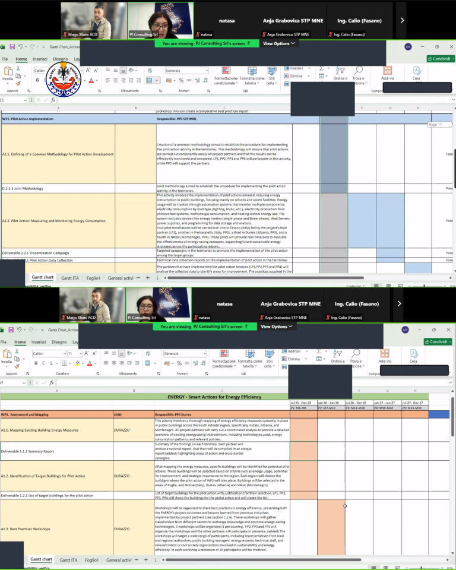The height and width of the screenshot is (570, 456).
Task: Open Stili cella in the upper Excel ribbon
Action: (271, 75)
